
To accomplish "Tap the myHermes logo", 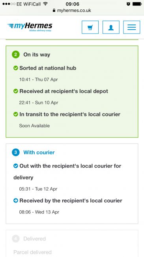I will (x=30, y=27).
